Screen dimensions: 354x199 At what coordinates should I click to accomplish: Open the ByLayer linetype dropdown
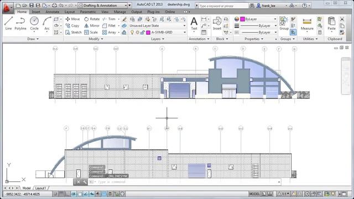[258, 32]
